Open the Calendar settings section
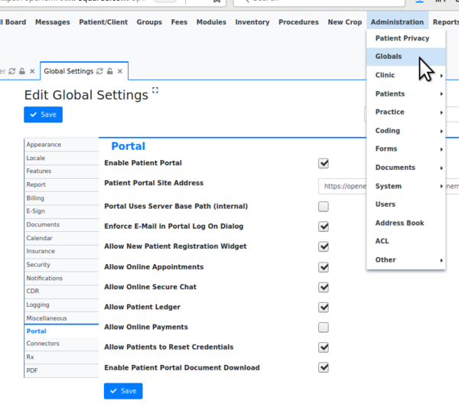The width and height of the screenshot is (459, 414). 61,238
